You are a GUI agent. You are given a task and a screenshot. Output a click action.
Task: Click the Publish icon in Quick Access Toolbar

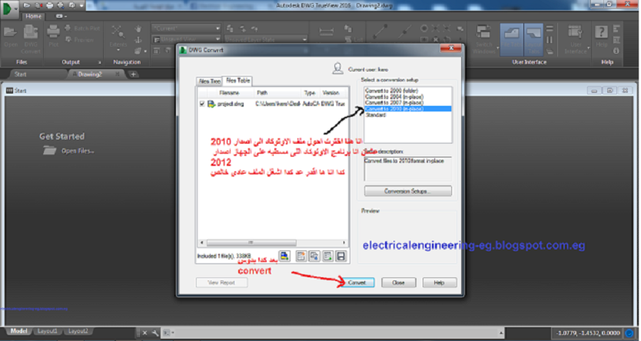71,5
